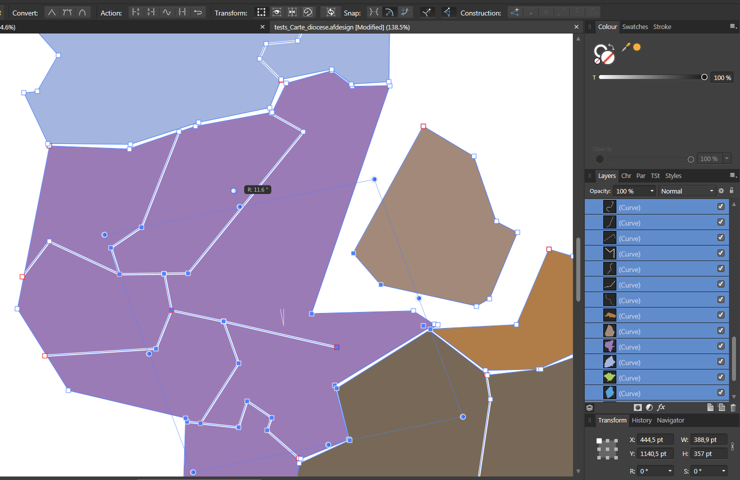
Task: Convert node to Smooth
Action: pos(67,12)
